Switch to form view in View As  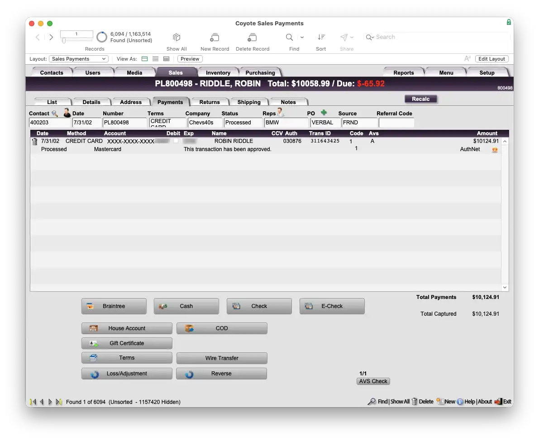pos(145,59)
